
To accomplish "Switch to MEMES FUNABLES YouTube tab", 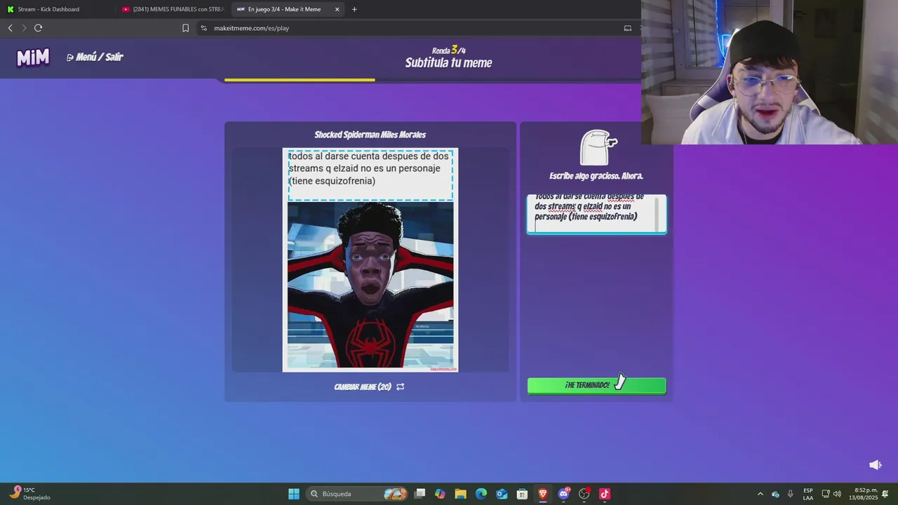I will pyautogui.click(x=173, y=9).
